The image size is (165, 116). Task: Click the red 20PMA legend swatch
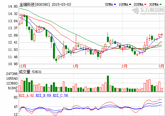tap(145, 4)
